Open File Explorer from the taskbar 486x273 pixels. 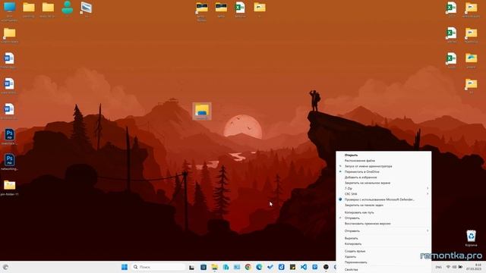pyautogui.click(x=214, y=267)
